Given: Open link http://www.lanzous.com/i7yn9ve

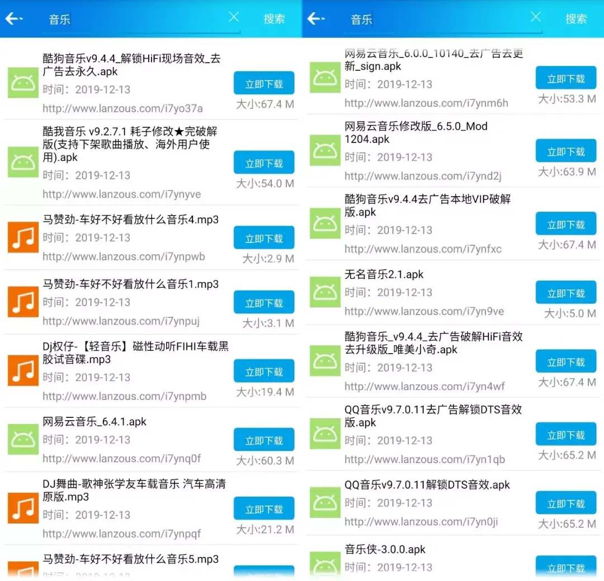Looking at the screenshot, I should click(x=424, y=311).
